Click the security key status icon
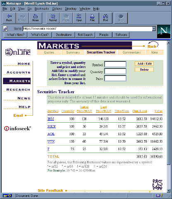172x199 pixels. pos(7,196)
